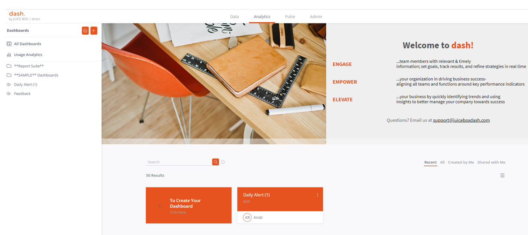Click the support@juiceboxdash.com email link
This screenshot has height=235, width=528.
pos(461,120)
